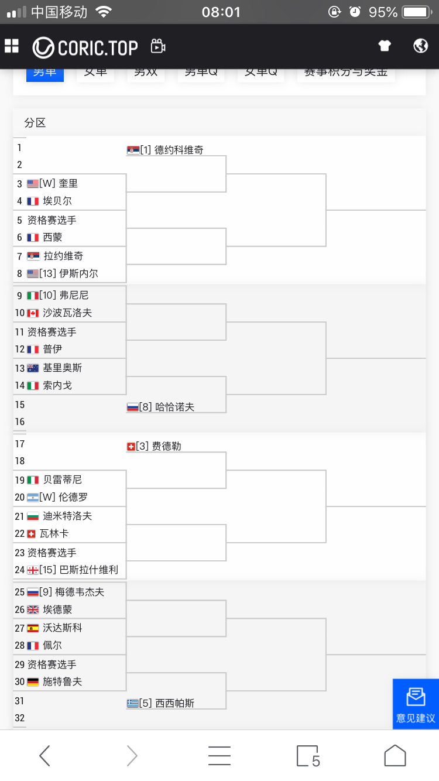Switch to the 男双 tab

click(x=146, y=73)
